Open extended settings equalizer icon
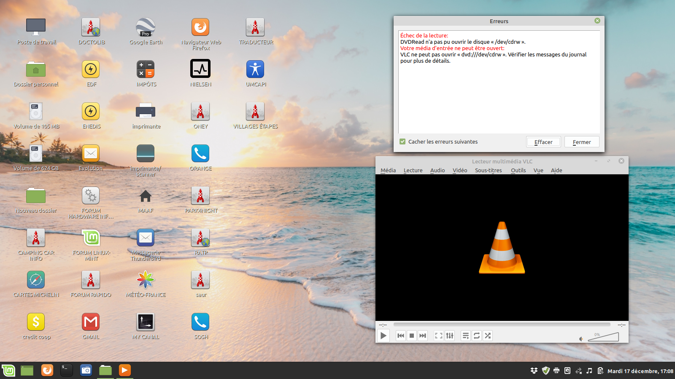 coord(450,336)
